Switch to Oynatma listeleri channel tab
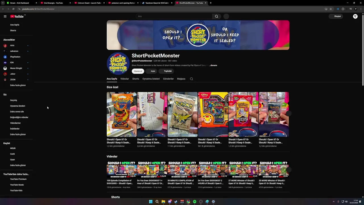The height and width of the screenshot is (205, 364). (x=151, y=79)
